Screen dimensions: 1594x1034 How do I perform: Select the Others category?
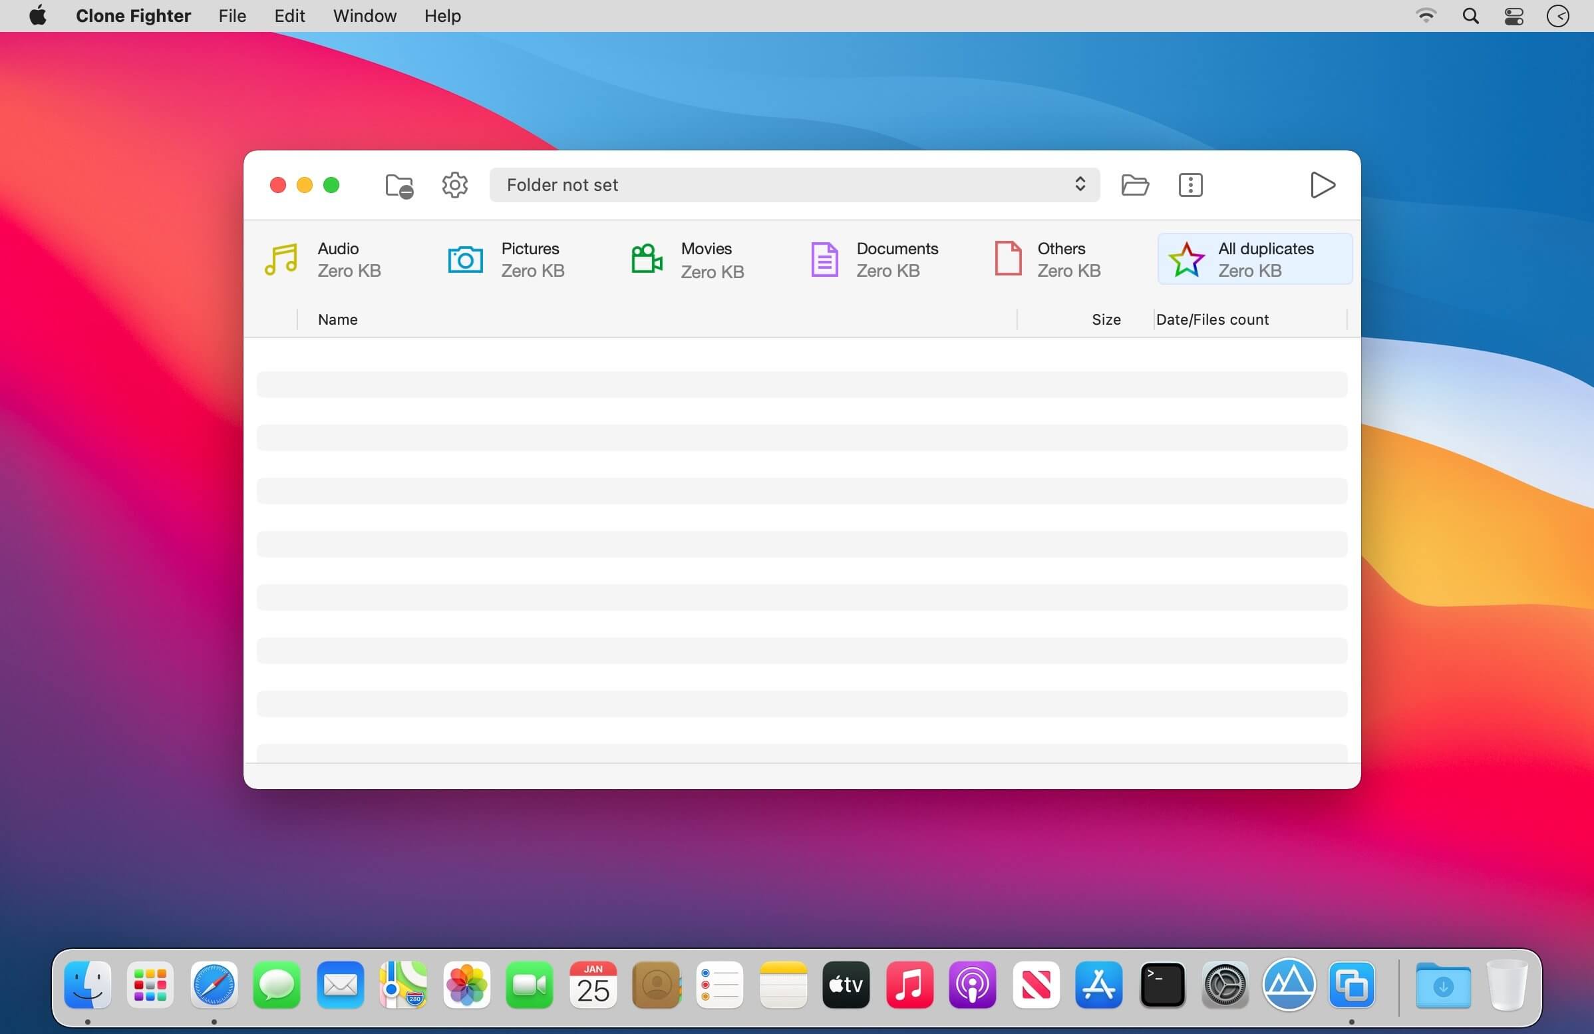(x=1048, y=259)
